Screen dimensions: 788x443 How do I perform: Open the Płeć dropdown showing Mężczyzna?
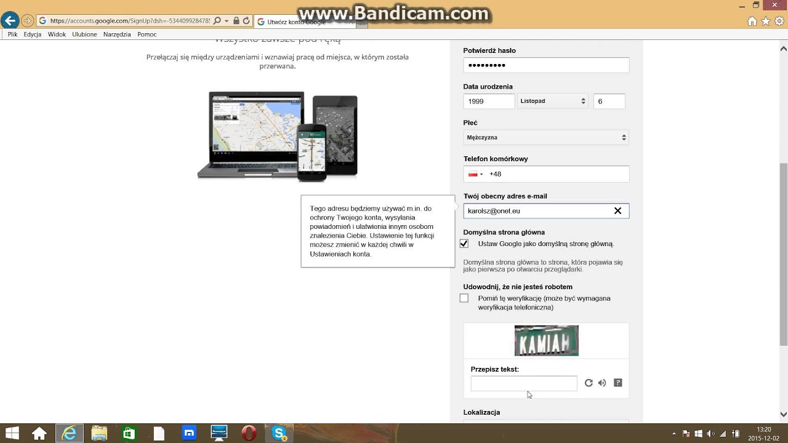coord(546,137)
